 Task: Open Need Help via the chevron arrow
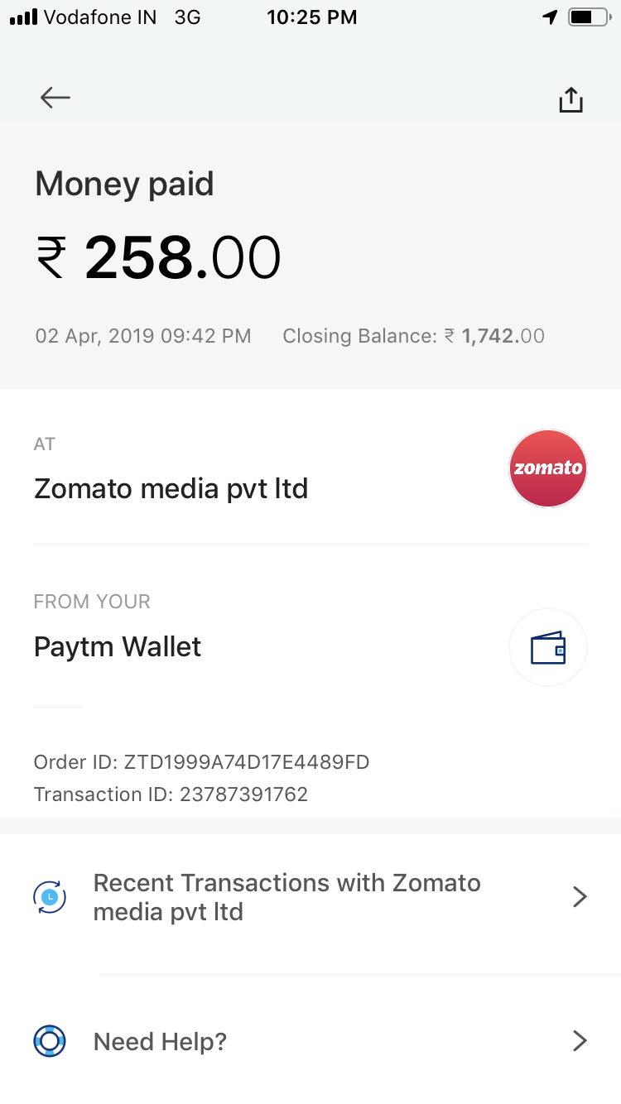click(x=580, y=1041)
